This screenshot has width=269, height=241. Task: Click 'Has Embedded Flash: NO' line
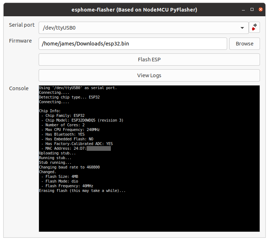(67, 139)
